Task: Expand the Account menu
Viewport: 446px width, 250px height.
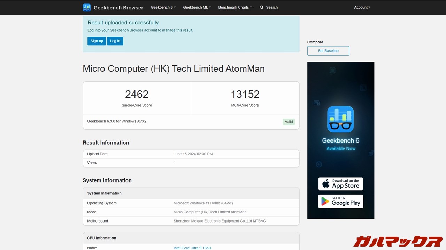Action: coord(362,7)
